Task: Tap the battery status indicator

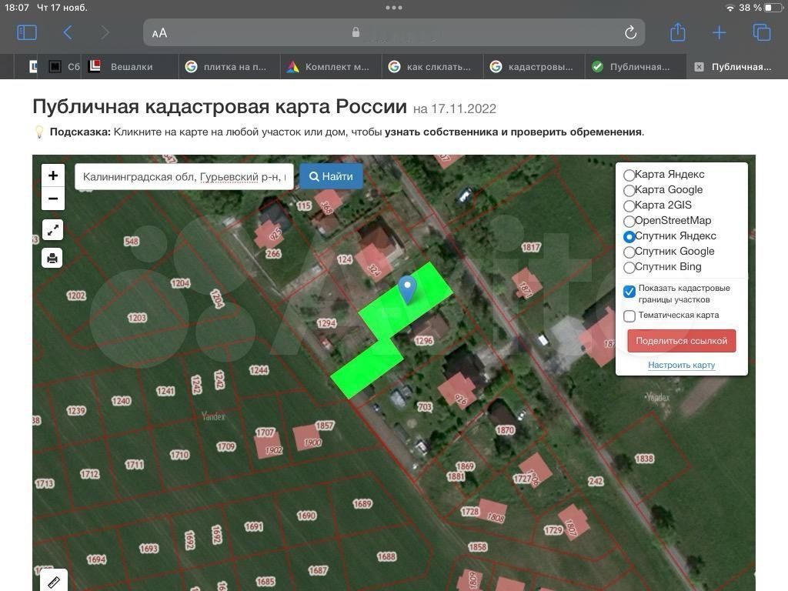Action: tap(771, 8)
